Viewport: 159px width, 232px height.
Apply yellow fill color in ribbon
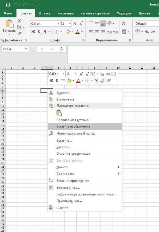click(x=68, y=32)
